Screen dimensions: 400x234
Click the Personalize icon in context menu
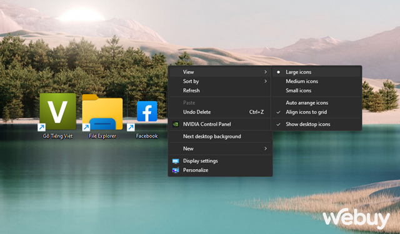(176, 170)
